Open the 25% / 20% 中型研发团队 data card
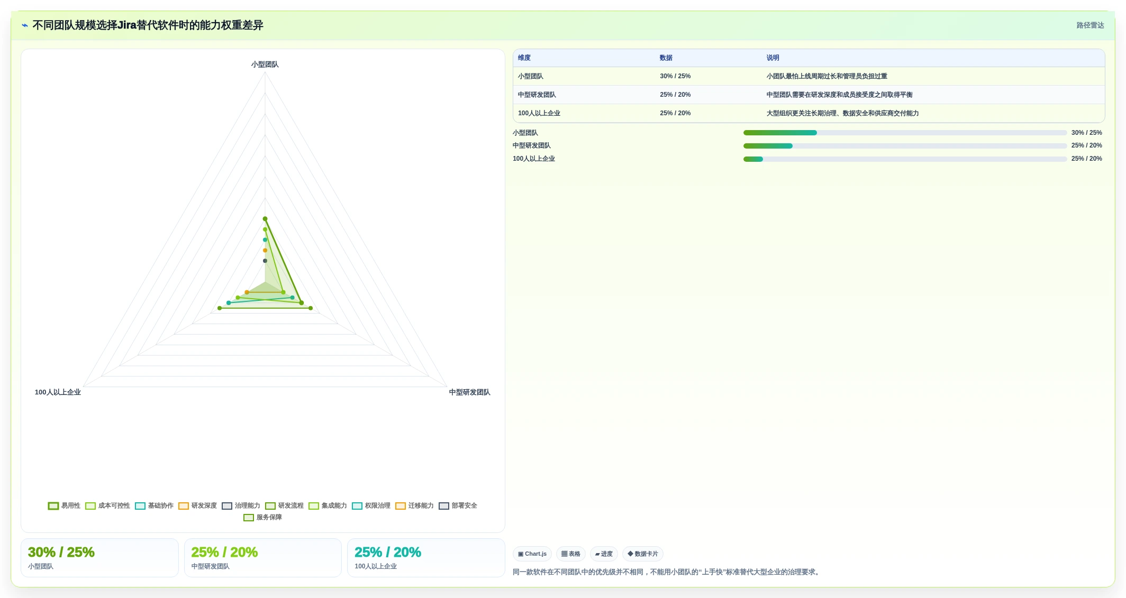The width and height of the screenshot is (1126, 598). 263,558
